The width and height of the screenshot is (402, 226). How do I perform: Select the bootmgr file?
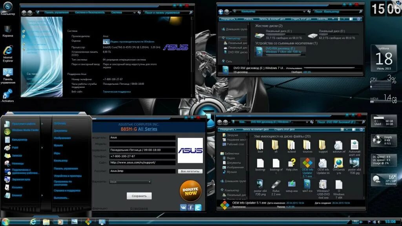pos(260,165)
